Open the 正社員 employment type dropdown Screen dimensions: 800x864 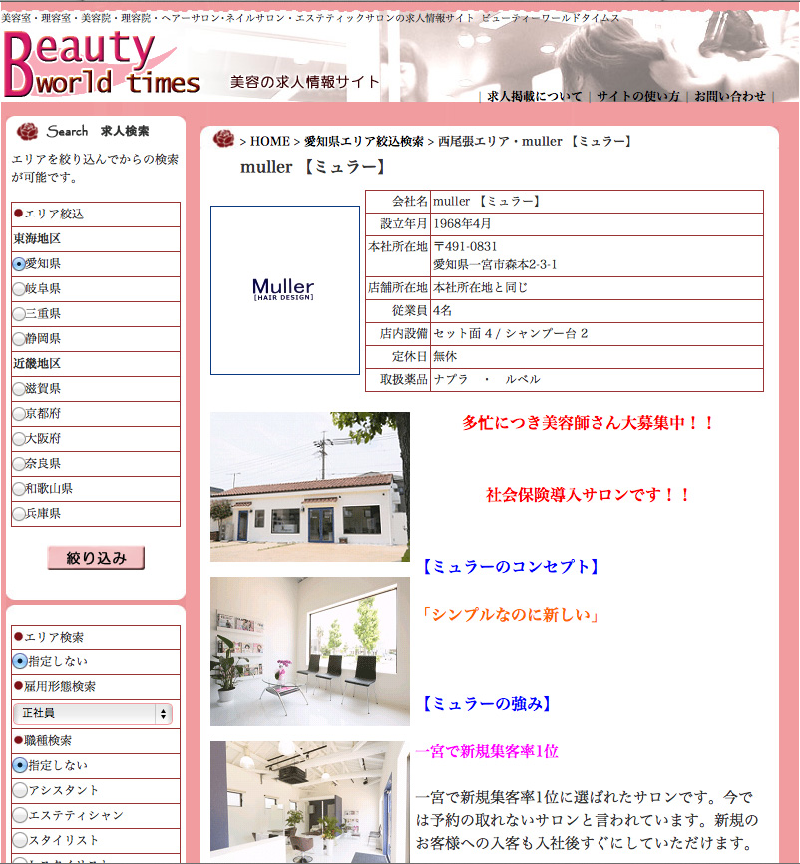(93, 714)
